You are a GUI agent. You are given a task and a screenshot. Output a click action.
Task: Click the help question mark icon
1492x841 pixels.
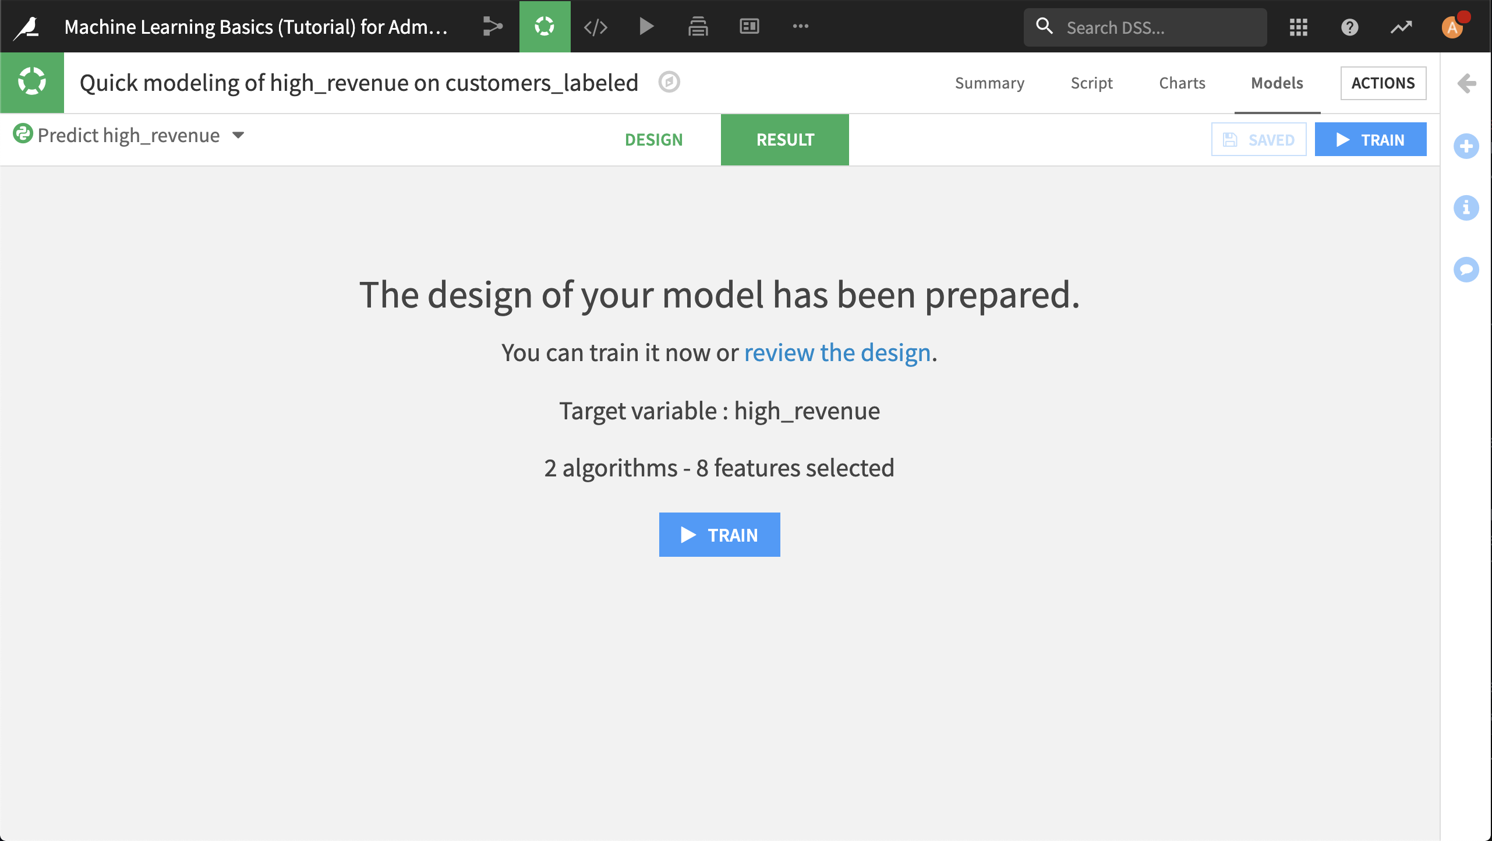(1349, 27)
